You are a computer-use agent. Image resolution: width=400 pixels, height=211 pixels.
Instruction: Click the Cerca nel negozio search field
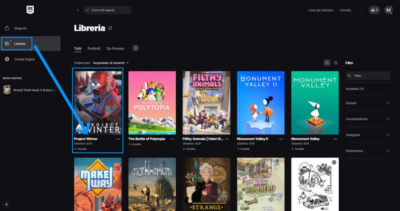pos(108,10)
